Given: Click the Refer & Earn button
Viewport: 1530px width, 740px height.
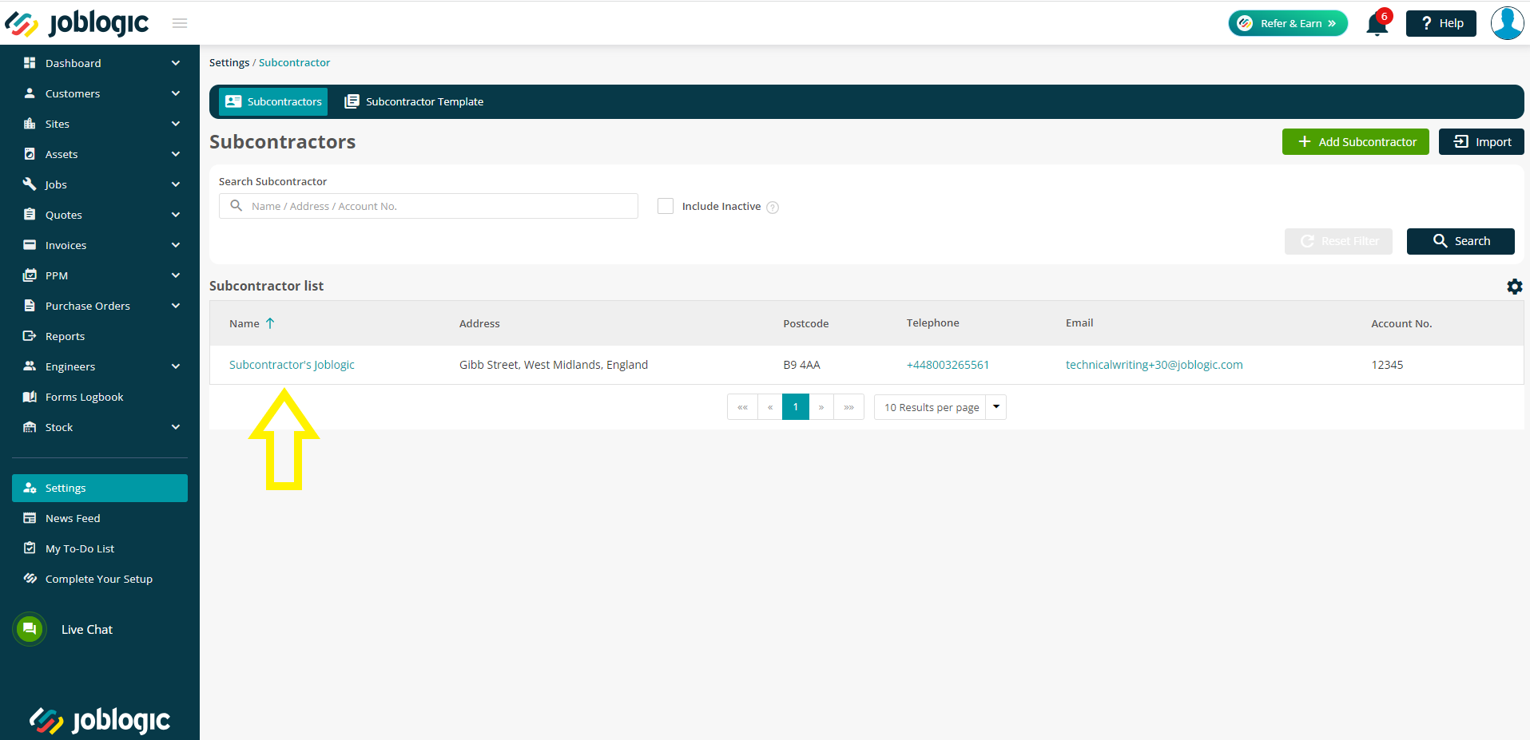Looking at the screenshot, I should 1288,23.
